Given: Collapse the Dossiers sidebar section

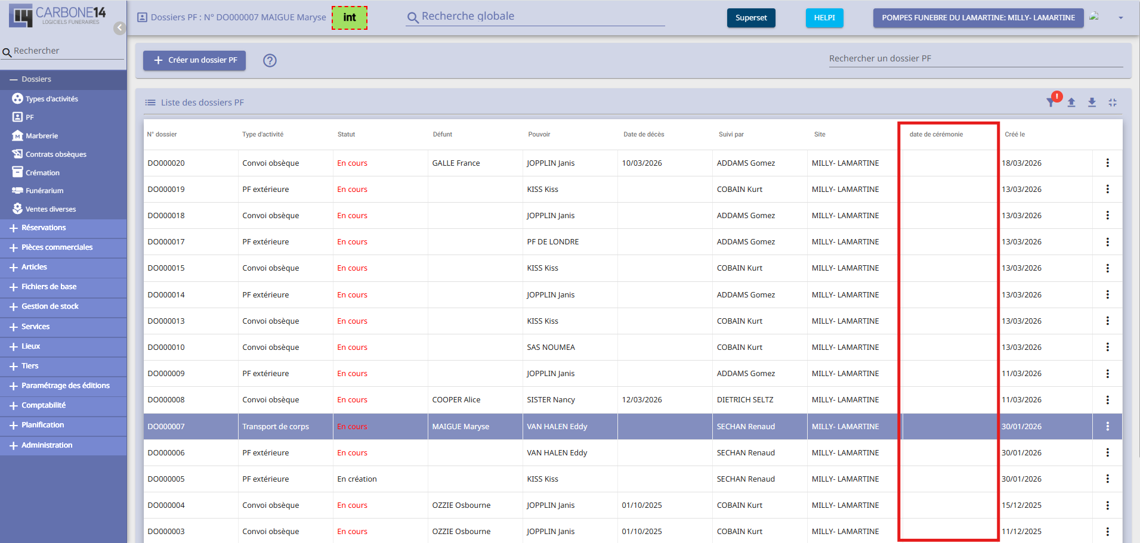Looking at the screenshot, I should [36, 79].
